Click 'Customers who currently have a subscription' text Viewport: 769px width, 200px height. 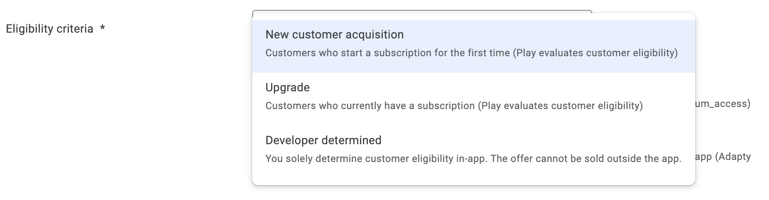(370, 106)
